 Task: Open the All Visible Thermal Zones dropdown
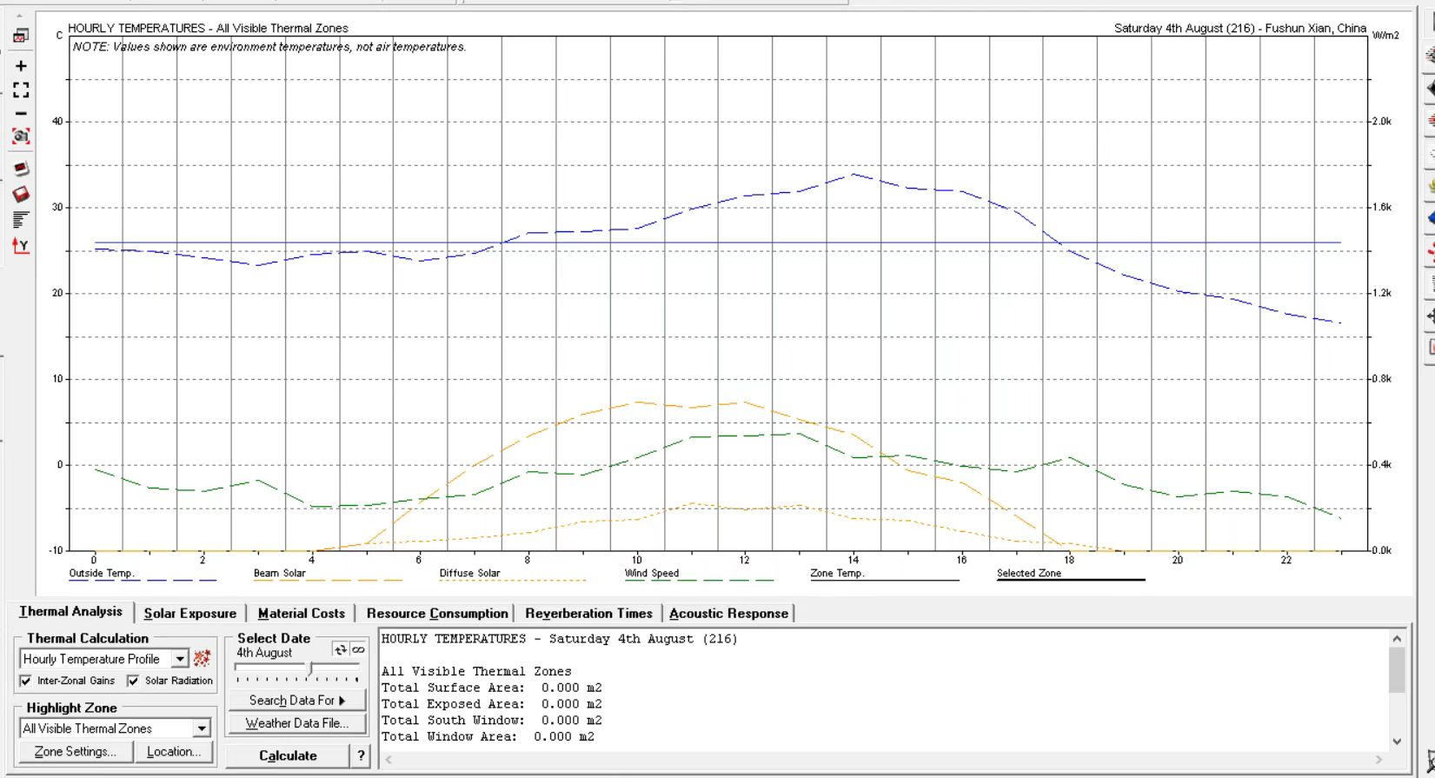(x=202, y=728)
